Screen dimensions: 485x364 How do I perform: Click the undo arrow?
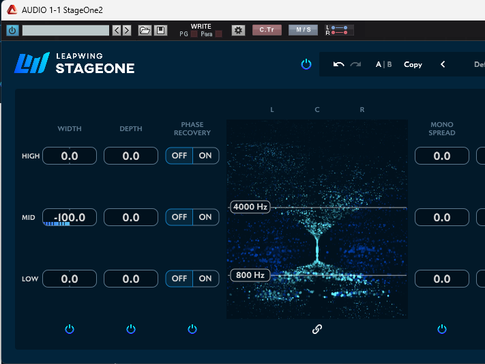click(x=339, y=64)
